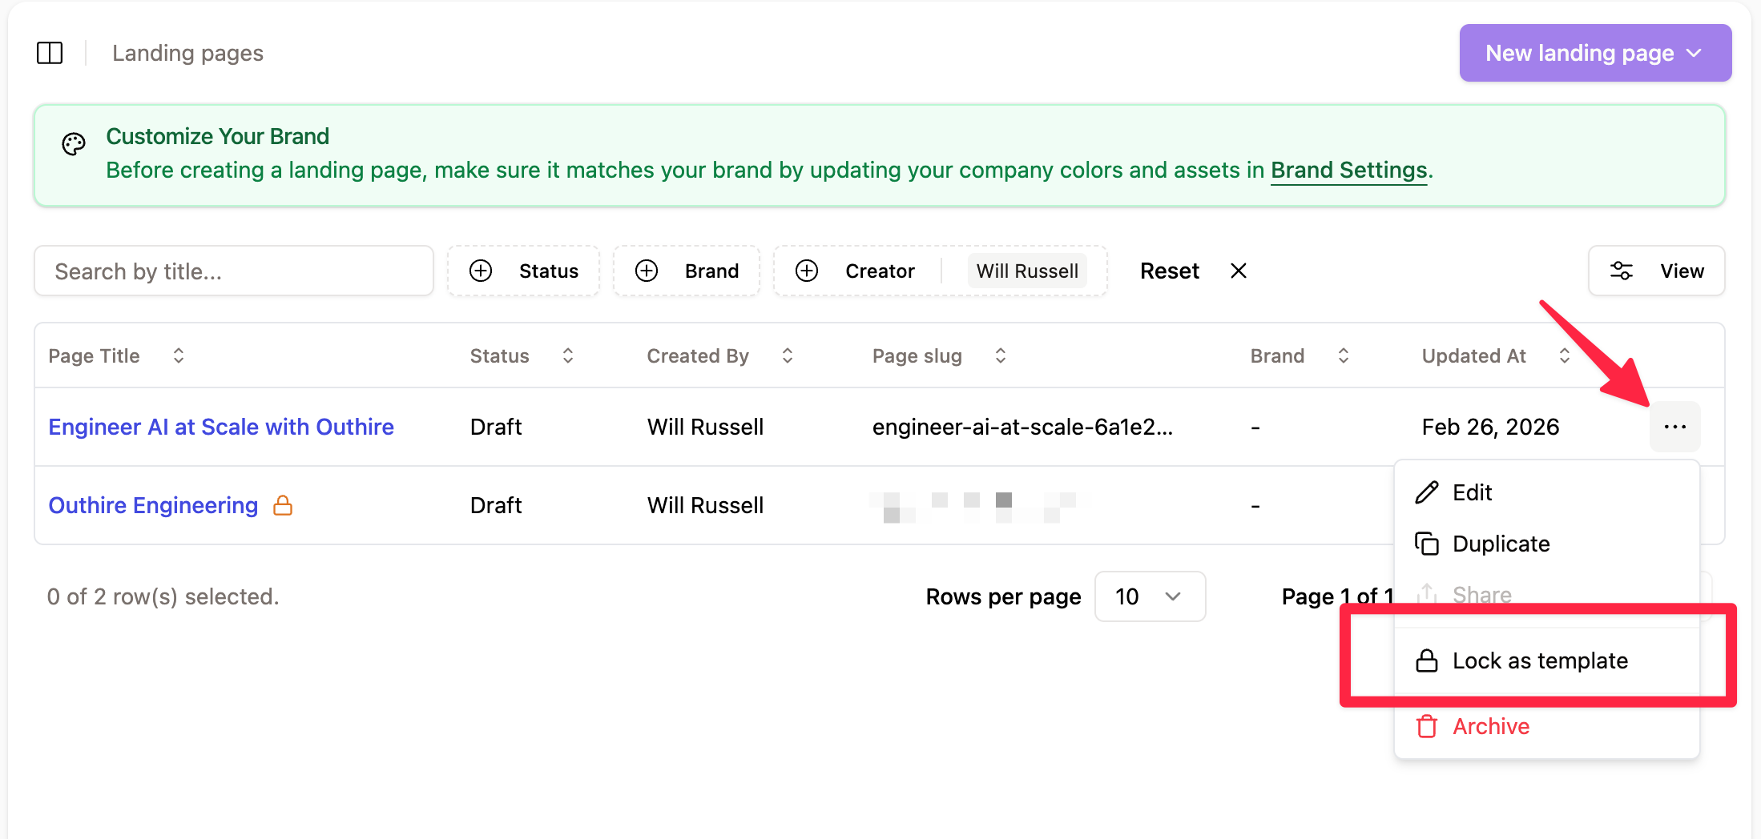Toggle the sidebar panel icon

point(50,53)
